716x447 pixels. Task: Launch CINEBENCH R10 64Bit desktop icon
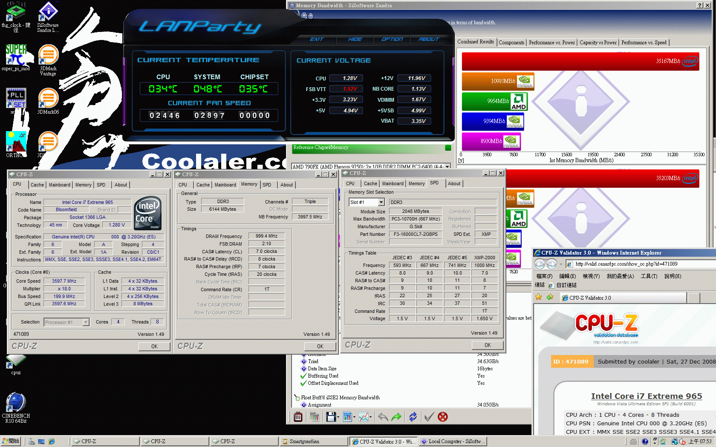pos(16,407)
